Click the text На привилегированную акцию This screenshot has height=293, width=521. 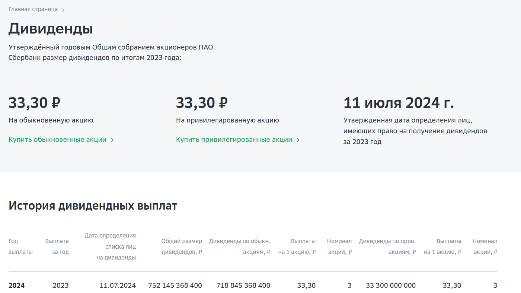point(227,120)
